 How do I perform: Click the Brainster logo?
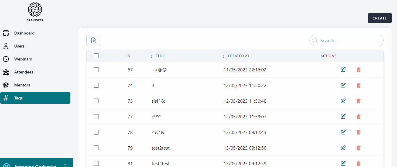pyautogui.click(x=35, y=12)
